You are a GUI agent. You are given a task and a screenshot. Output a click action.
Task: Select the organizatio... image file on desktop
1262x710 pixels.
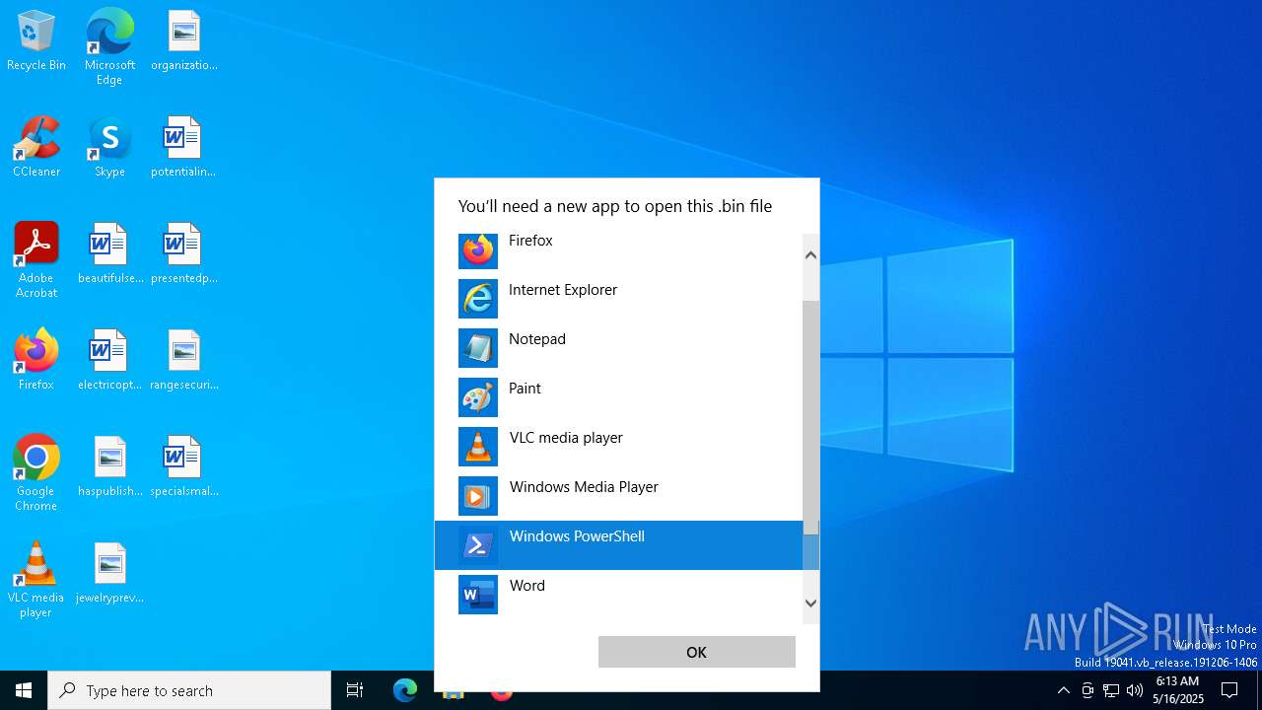[x=183, y=42]
